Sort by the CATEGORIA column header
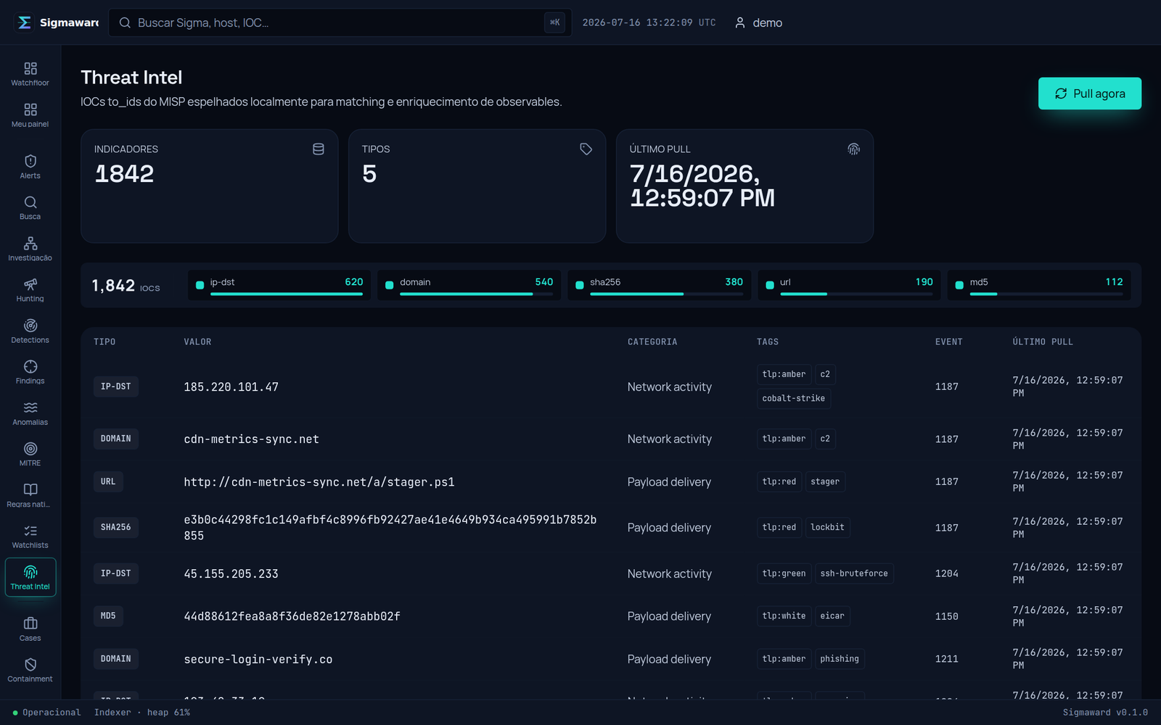The image size is (1161, 725). tap(652, 341)
